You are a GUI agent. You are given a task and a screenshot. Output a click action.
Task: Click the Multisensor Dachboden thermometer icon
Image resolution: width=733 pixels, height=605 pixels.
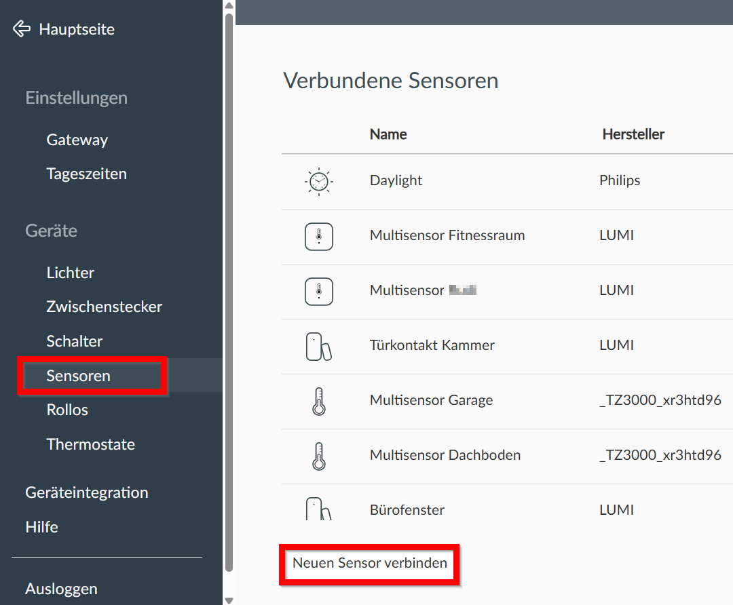(318, 456)
